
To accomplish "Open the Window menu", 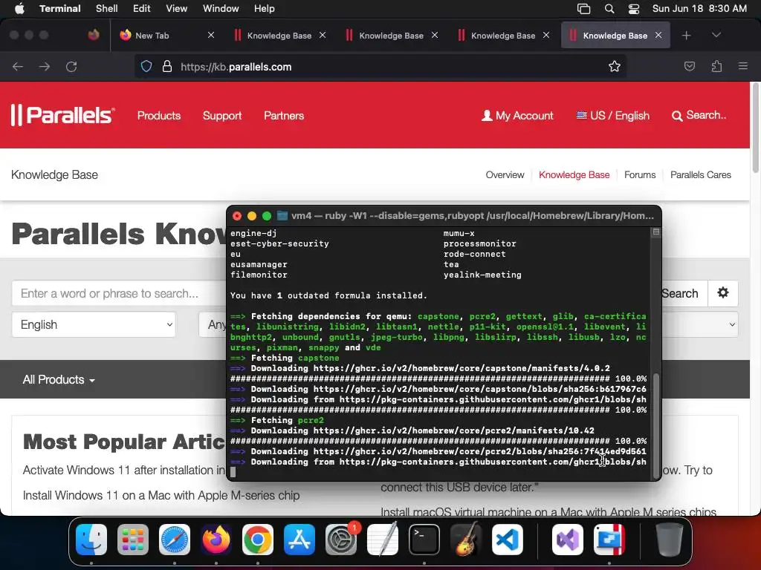I will tap(221, 9).
